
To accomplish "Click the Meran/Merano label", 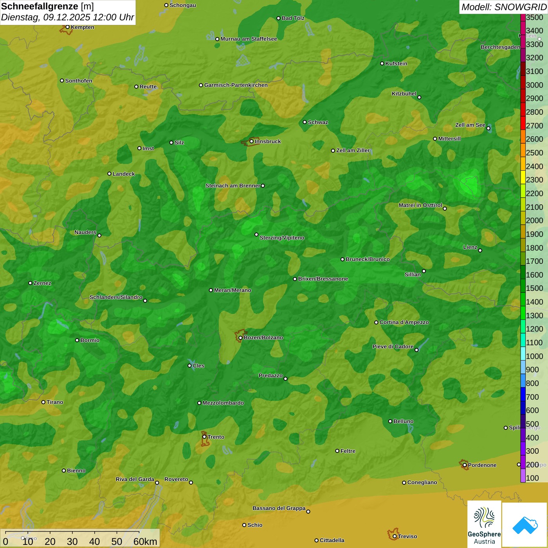I will tap(233, 290).
